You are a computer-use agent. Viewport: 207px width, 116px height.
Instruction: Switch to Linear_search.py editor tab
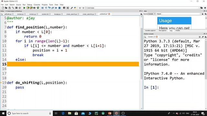pos(71,14)
